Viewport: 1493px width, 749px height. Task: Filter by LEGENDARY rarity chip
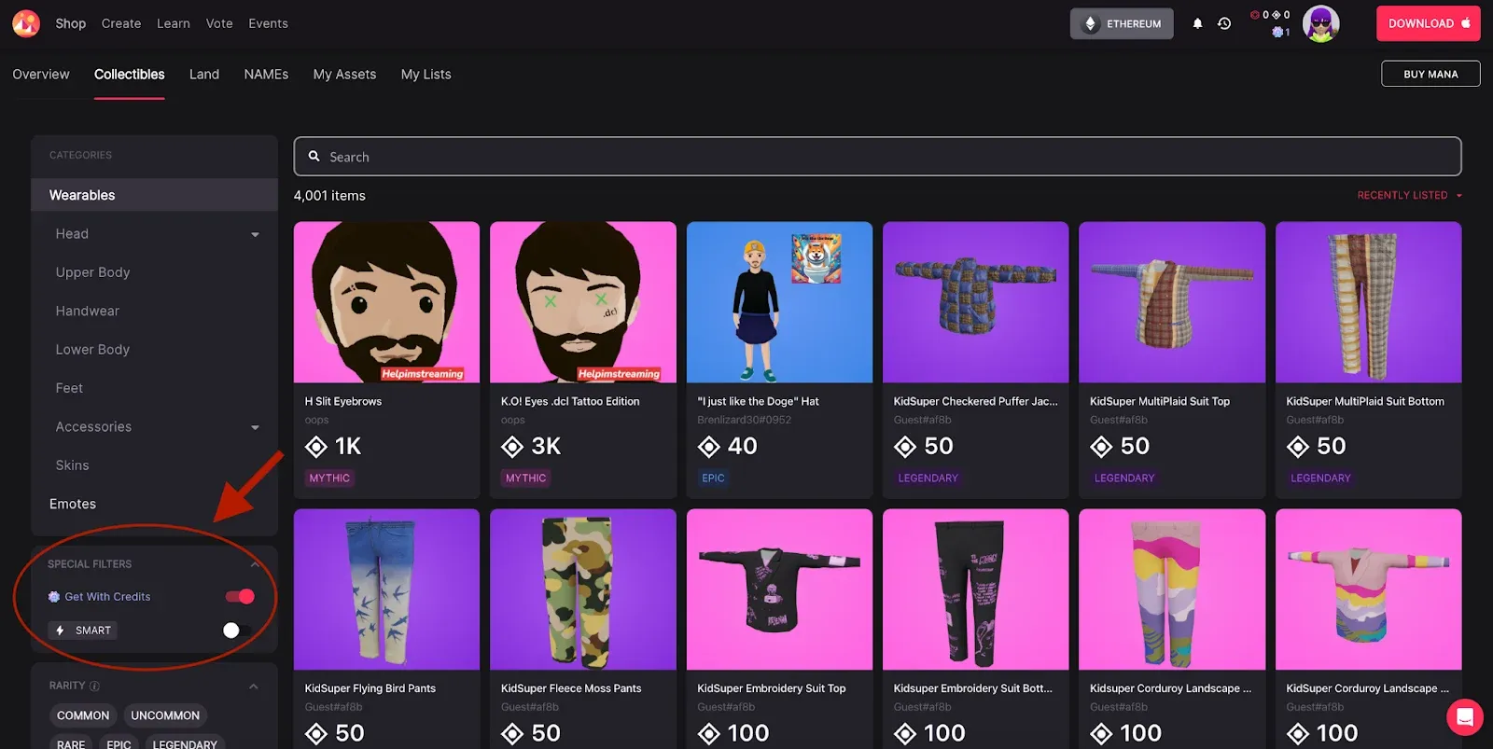pos(185,743)
